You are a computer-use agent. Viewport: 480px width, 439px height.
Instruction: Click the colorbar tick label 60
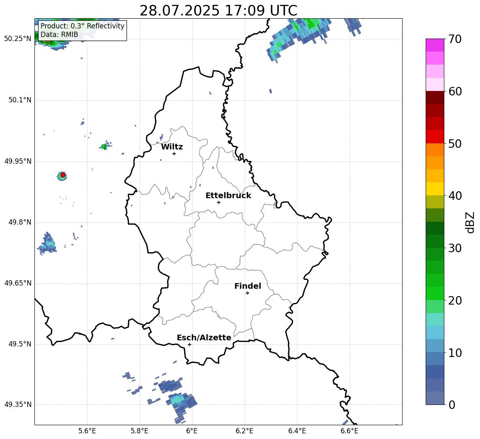(x=455, y=91)
